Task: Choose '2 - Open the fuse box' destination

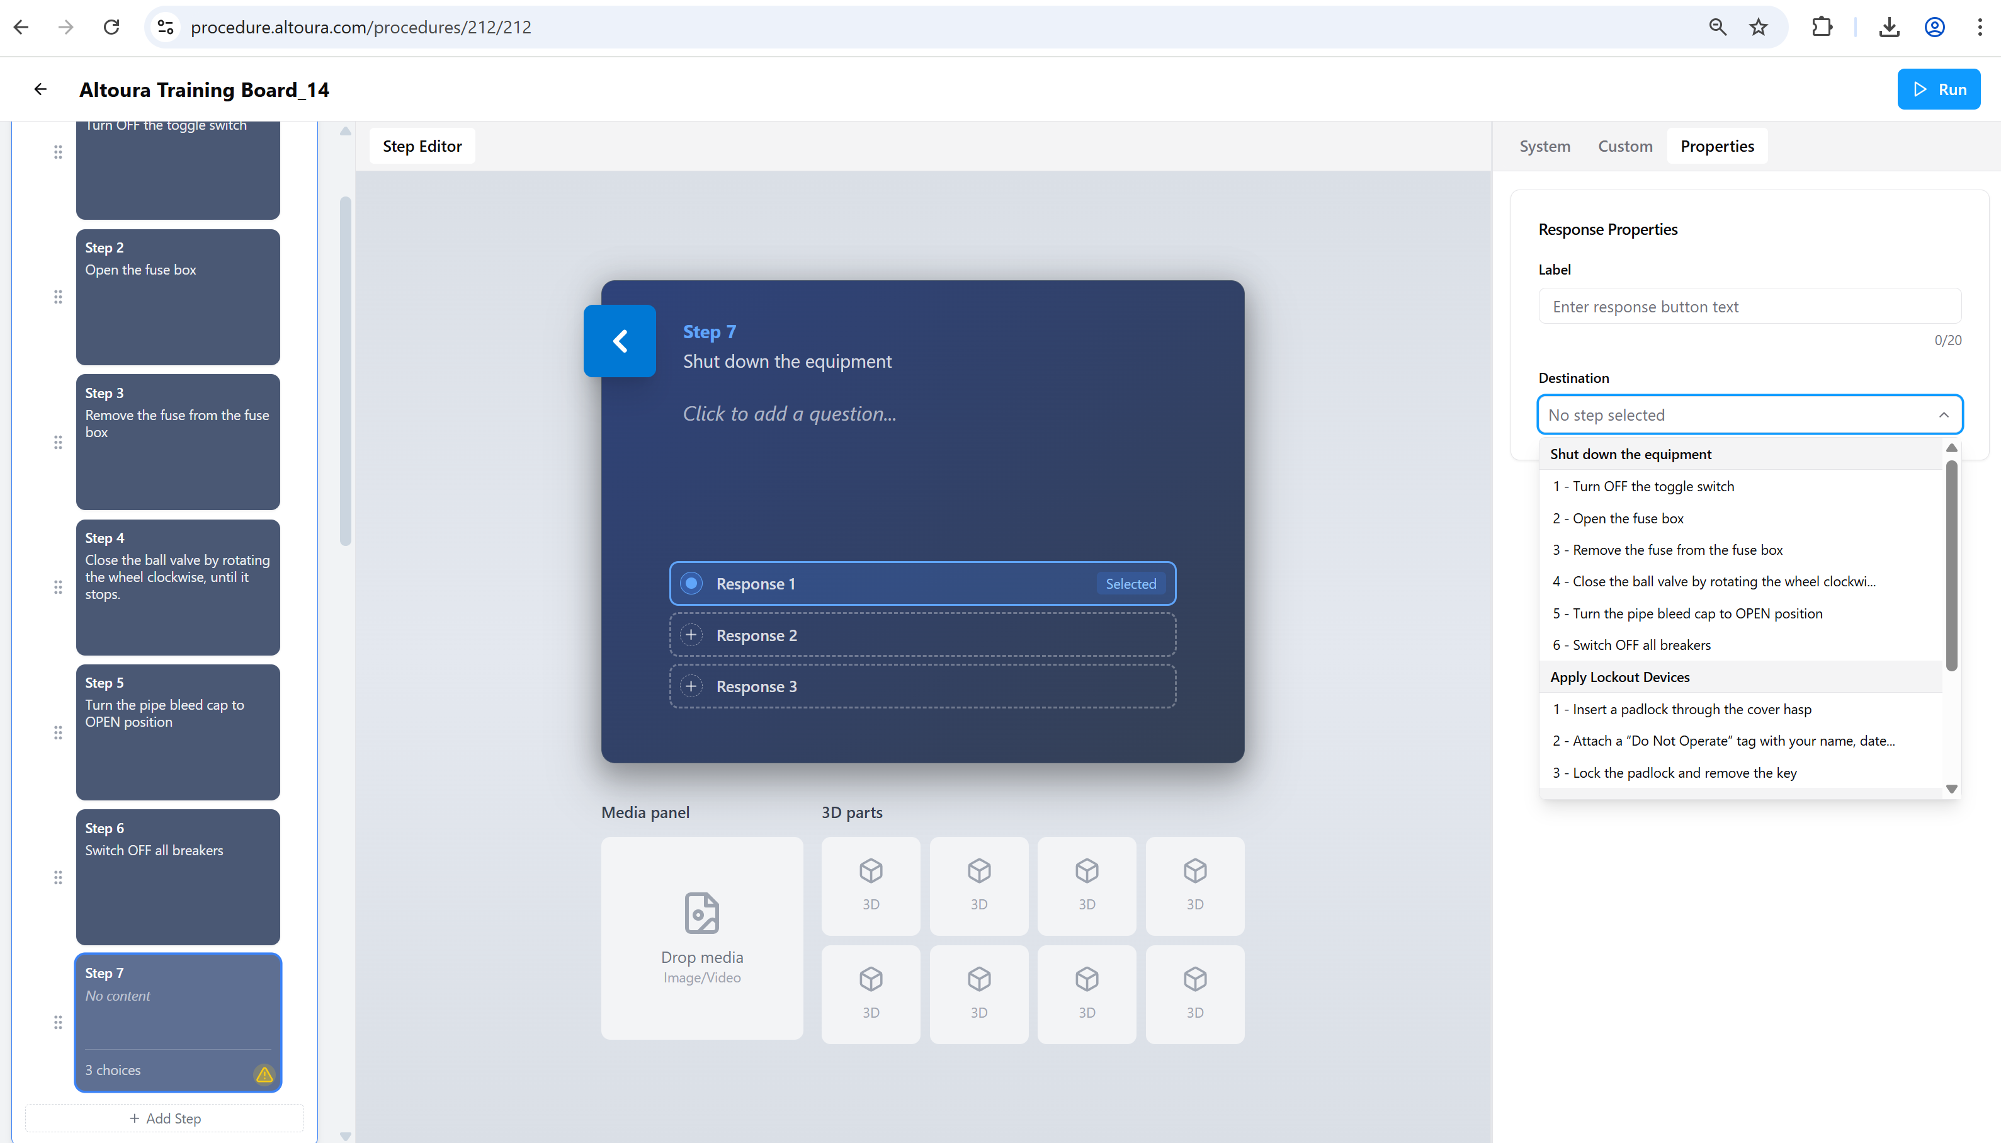Action: coord(1740,518)
